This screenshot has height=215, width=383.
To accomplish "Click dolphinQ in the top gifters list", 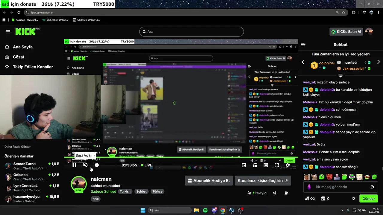I will 326,63.
